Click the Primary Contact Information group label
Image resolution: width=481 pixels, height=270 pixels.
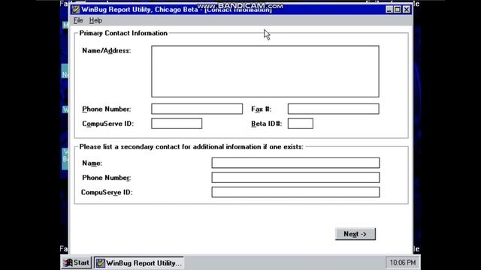(123, 33)
